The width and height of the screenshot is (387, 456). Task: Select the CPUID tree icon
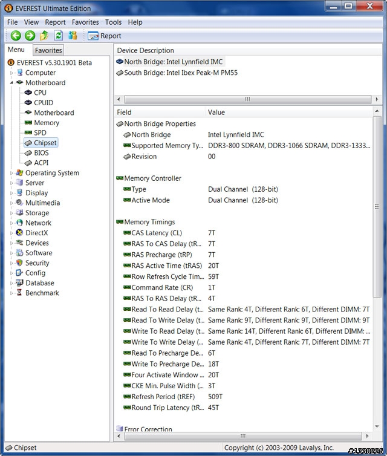click(x=28, y=102)
